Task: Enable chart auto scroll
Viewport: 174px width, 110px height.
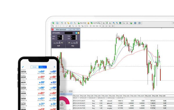Action: [x=124, y=23]
